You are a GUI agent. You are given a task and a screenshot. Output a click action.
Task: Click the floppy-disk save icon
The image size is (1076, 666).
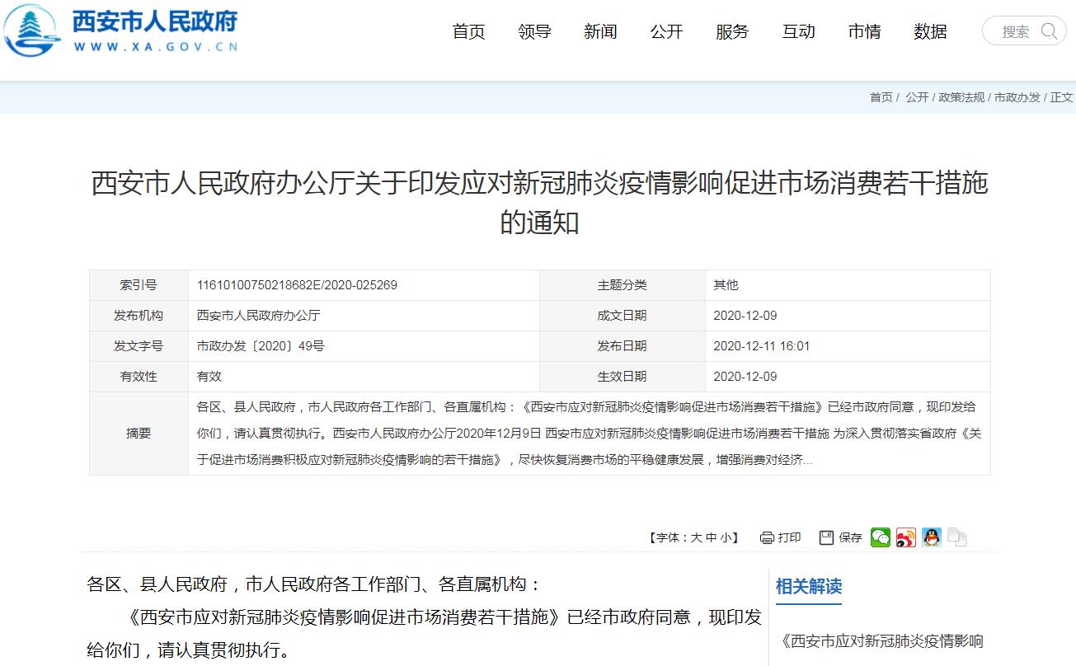(826, 537)
